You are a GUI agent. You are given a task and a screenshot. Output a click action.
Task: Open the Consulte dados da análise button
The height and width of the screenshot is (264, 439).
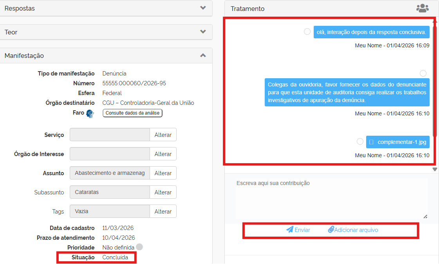click(132, 113)
